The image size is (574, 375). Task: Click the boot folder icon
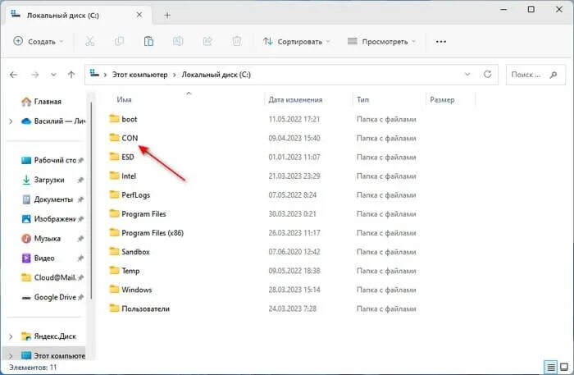[115, 119]
